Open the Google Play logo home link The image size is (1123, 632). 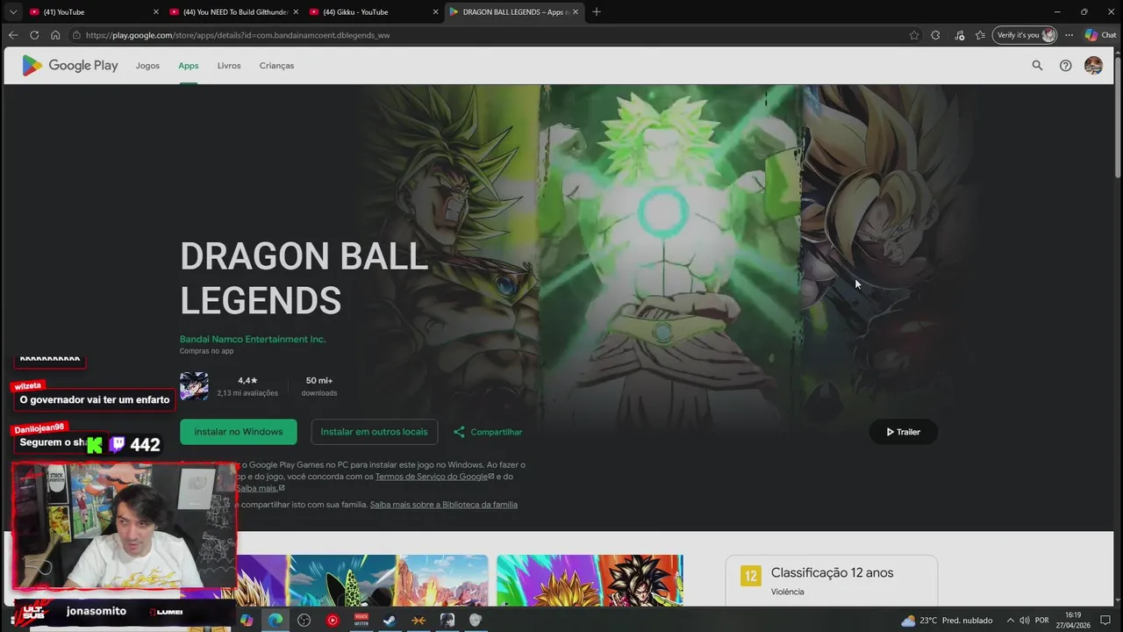tap(70, 66)
